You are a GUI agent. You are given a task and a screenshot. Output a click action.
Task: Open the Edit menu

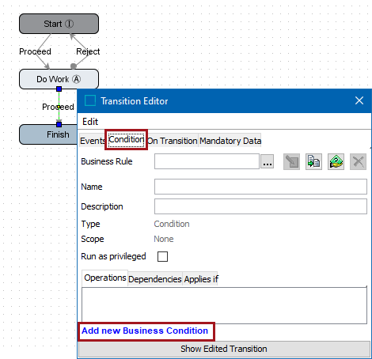click(x=90, y=122)
